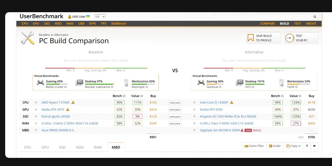Open GPU in top navigation bar
The width and height of the screenshot is (332, 166).
[36, 24]
